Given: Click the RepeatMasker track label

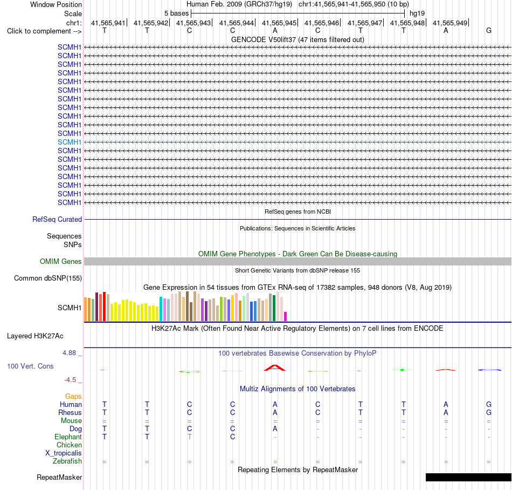Looking at the screenshot, I should pos(59,477).
